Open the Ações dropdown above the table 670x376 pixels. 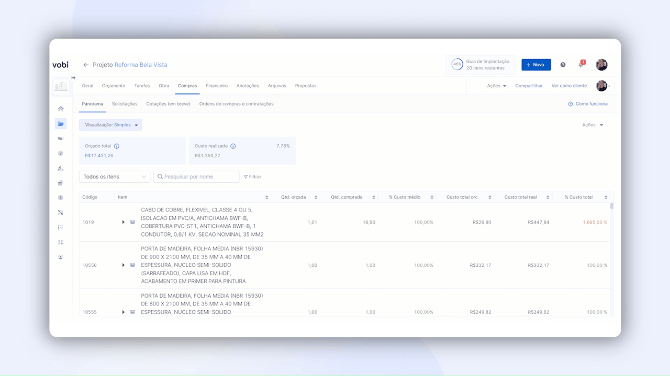[593, 125]
